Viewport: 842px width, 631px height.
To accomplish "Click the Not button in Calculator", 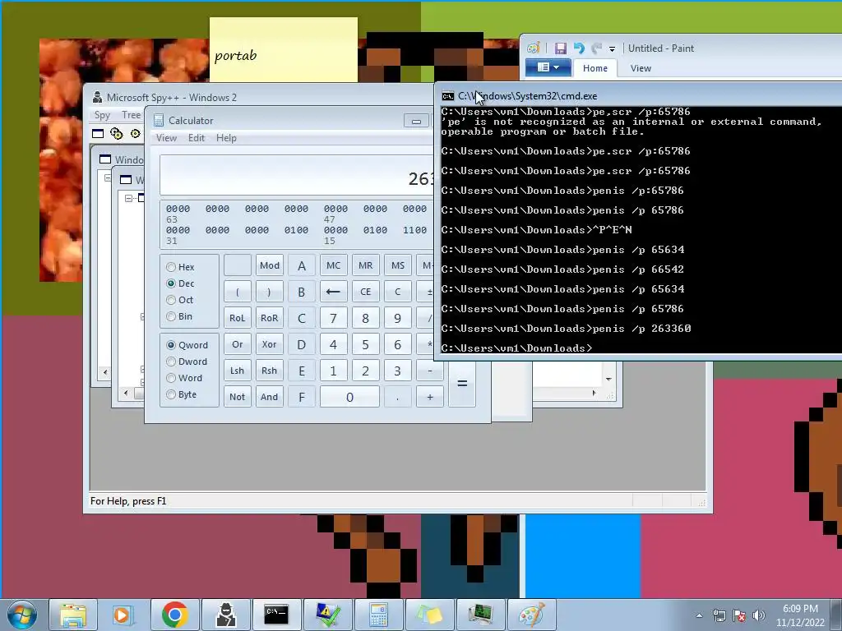I will (238, 397).
